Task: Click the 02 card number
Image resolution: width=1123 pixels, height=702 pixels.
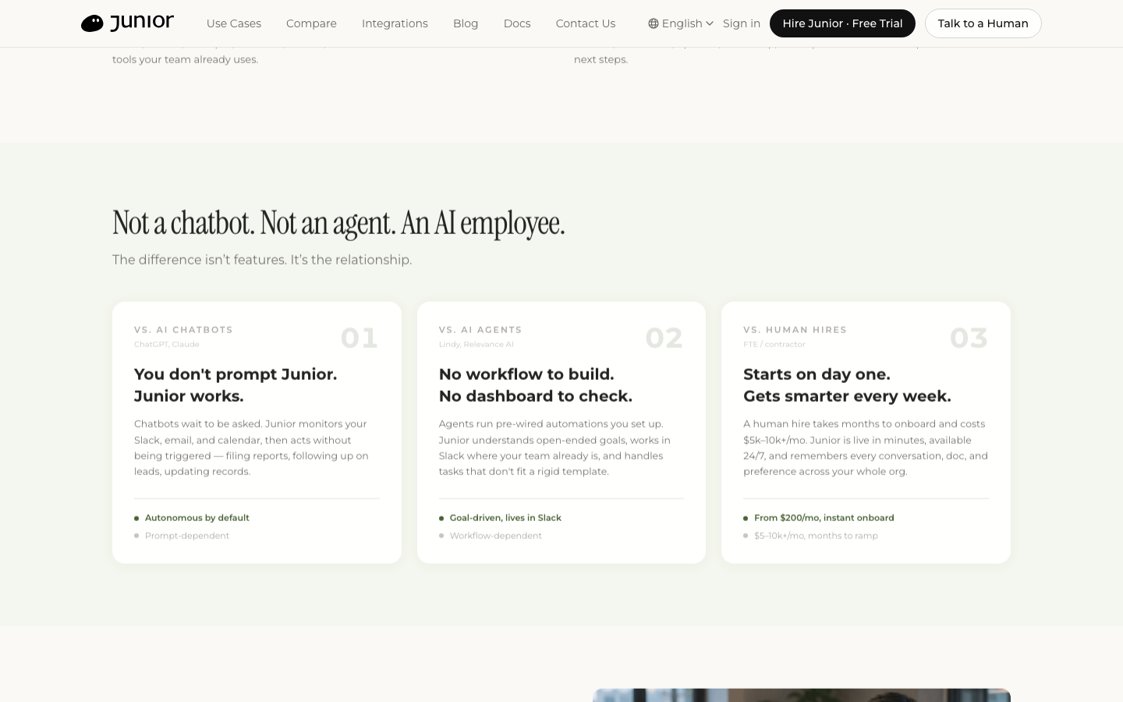Action: coord(664,338)
